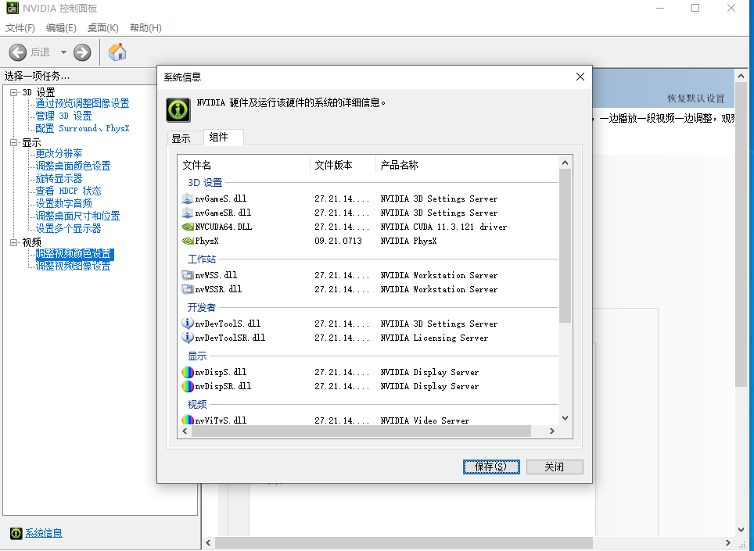This screenshot has height=551, width=754.
Task: Click the component list scroll right arrow
Action: tap(552, 431)
